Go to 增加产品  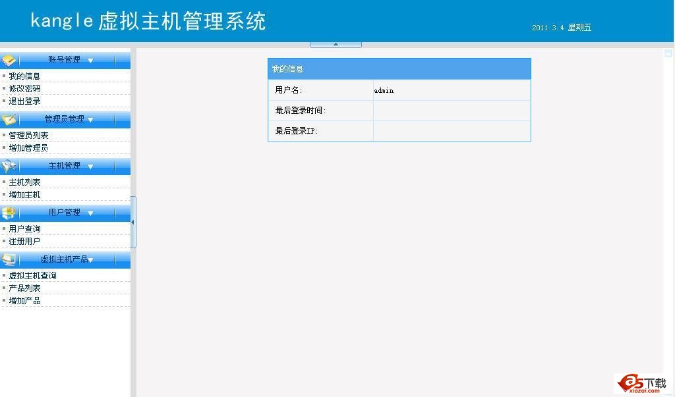(x=24, y=301)
